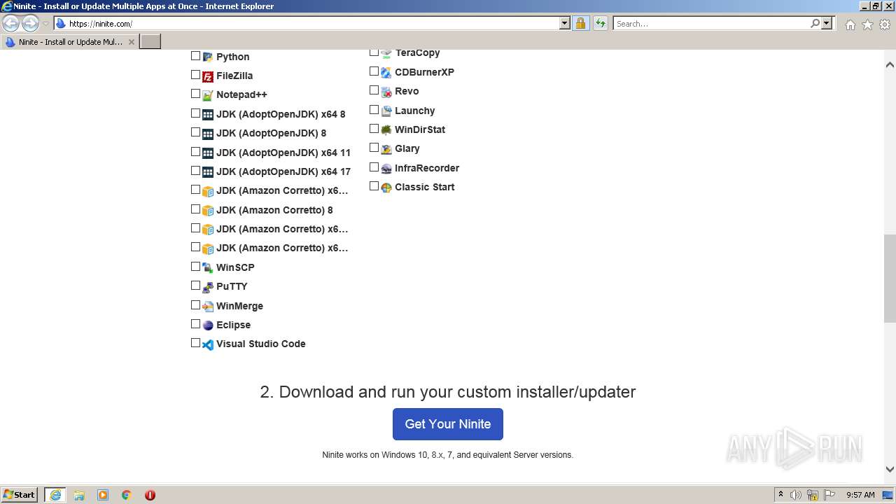
Task: Click into the Search box
Action: pos(711,23)
